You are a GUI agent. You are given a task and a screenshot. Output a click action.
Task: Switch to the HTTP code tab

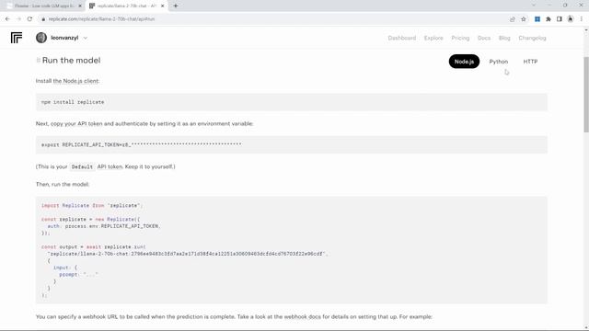[x=530, y=62]
